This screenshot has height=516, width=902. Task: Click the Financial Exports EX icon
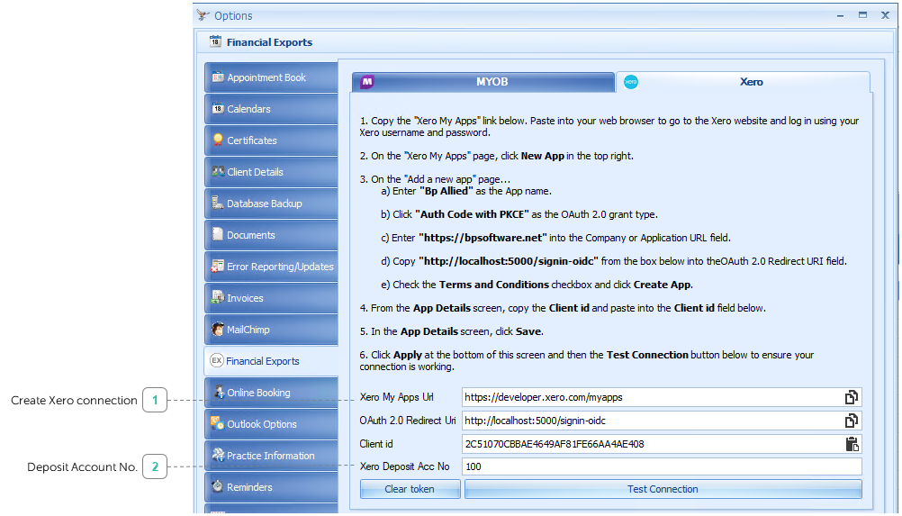click(216, 360)
